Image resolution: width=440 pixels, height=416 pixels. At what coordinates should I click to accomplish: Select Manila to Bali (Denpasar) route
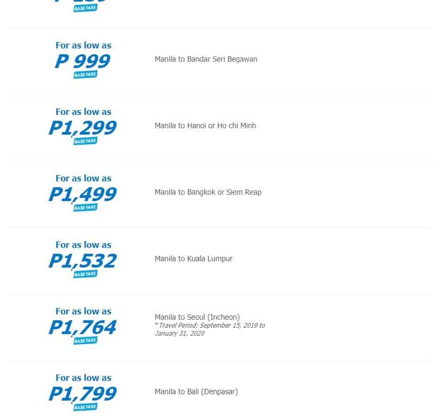point(196,392)
